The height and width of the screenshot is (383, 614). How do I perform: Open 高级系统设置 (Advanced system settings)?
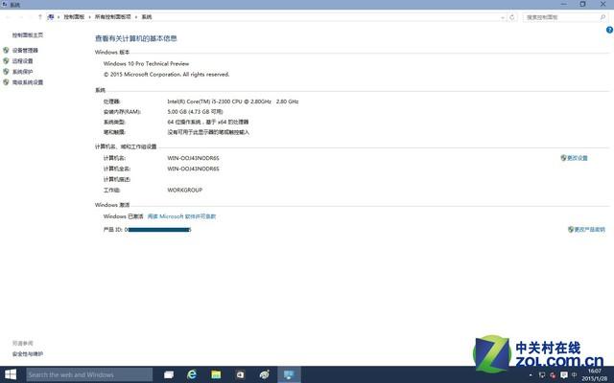pyautogui.click(x=28, y=82)
